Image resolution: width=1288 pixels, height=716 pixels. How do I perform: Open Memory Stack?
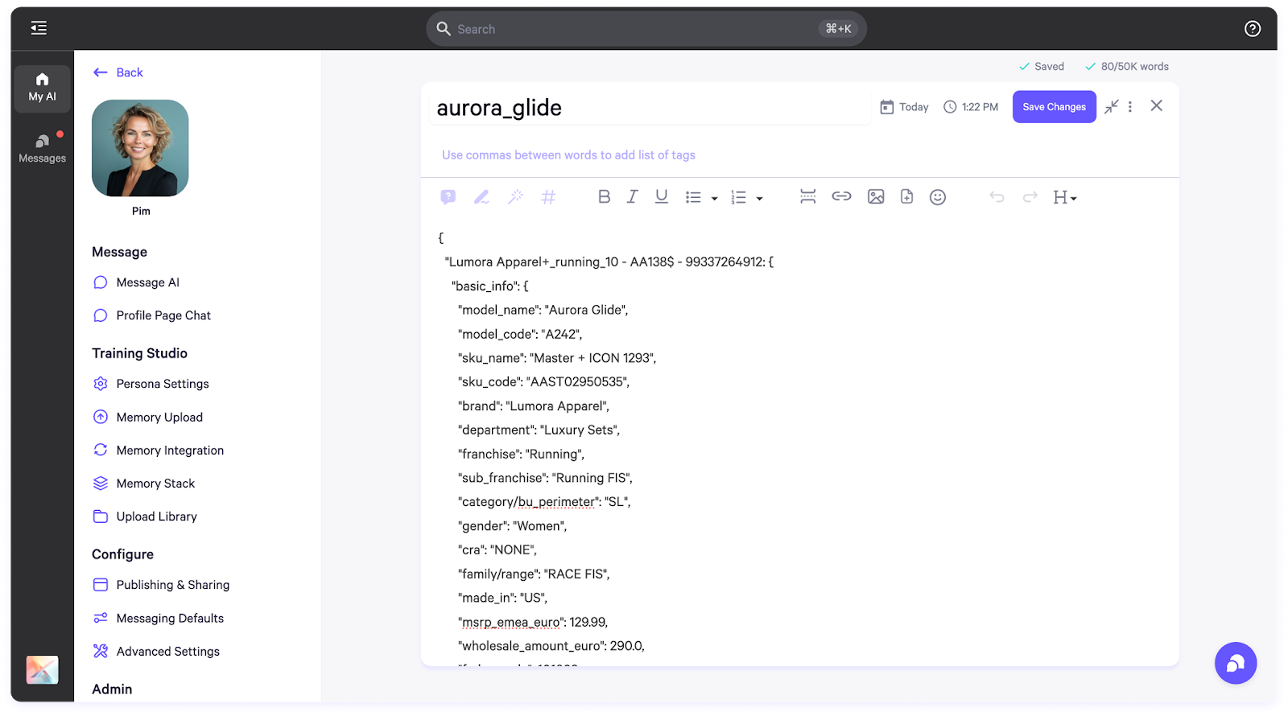click(144, 484)
